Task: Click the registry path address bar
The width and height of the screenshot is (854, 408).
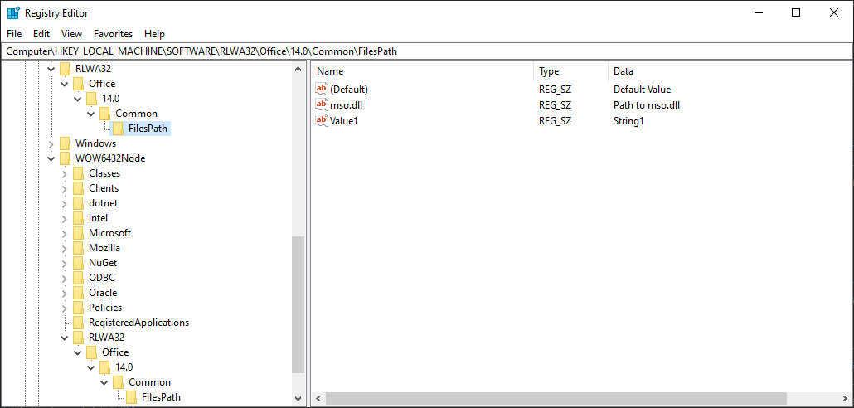Action: point(427,51)
